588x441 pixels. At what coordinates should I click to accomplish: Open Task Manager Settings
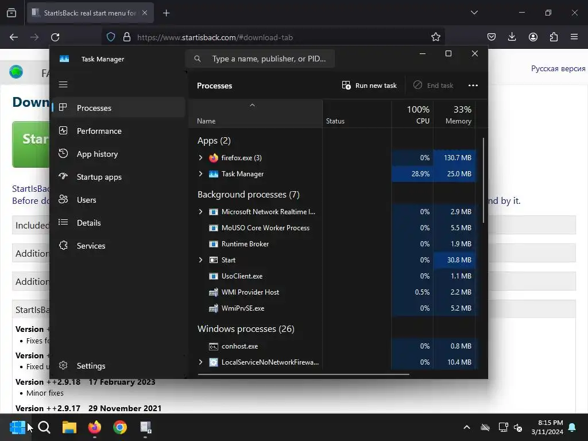118,366
